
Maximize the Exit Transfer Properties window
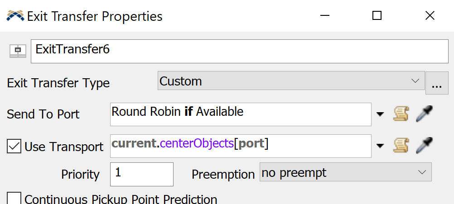[377, 16]
